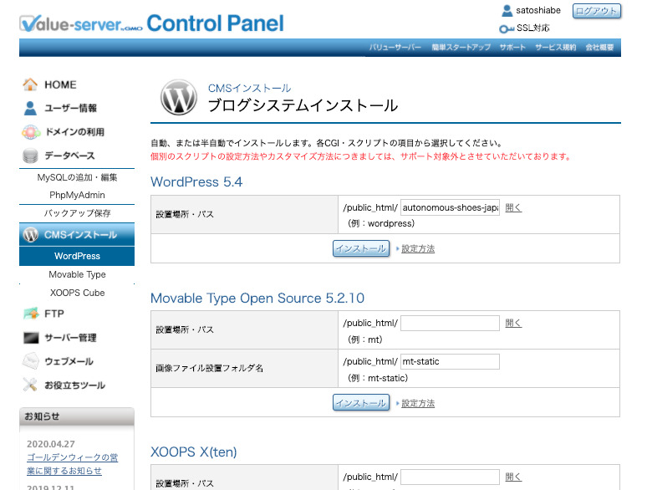647x490 pixels.
Task: Click the database icon in sidebar
Action: tap(30, 156)
